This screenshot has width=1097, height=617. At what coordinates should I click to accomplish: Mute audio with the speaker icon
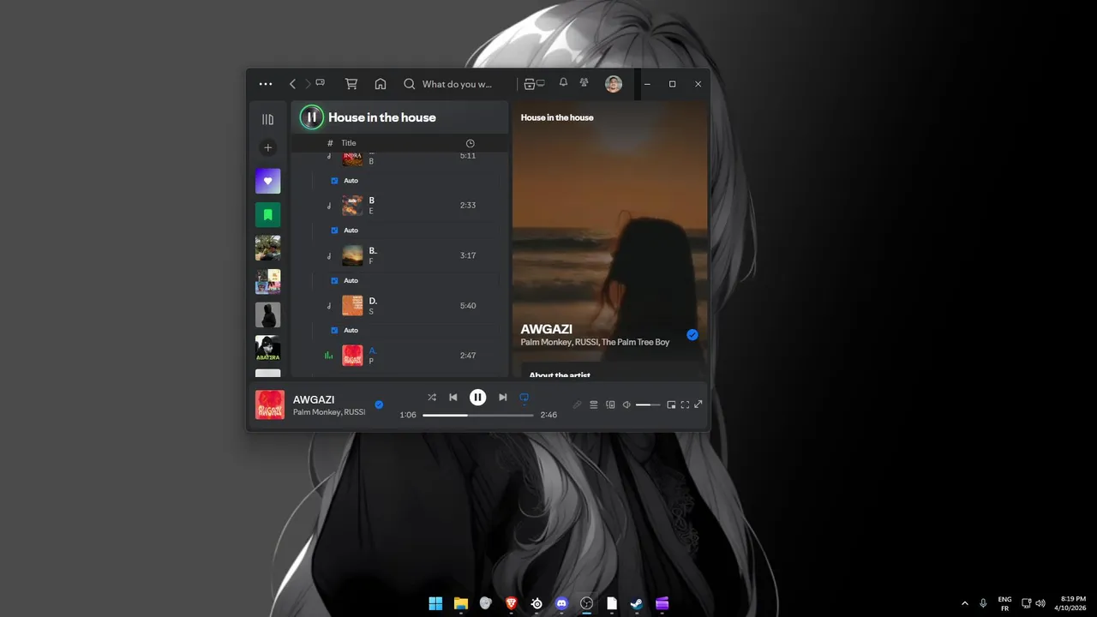tap(626, 404)
